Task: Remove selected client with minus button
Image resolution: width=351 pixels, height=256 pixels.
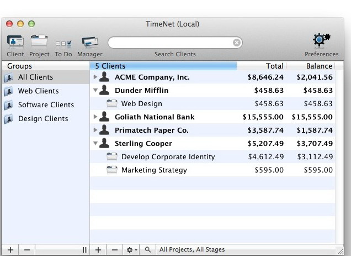Action: click(115, 250)
